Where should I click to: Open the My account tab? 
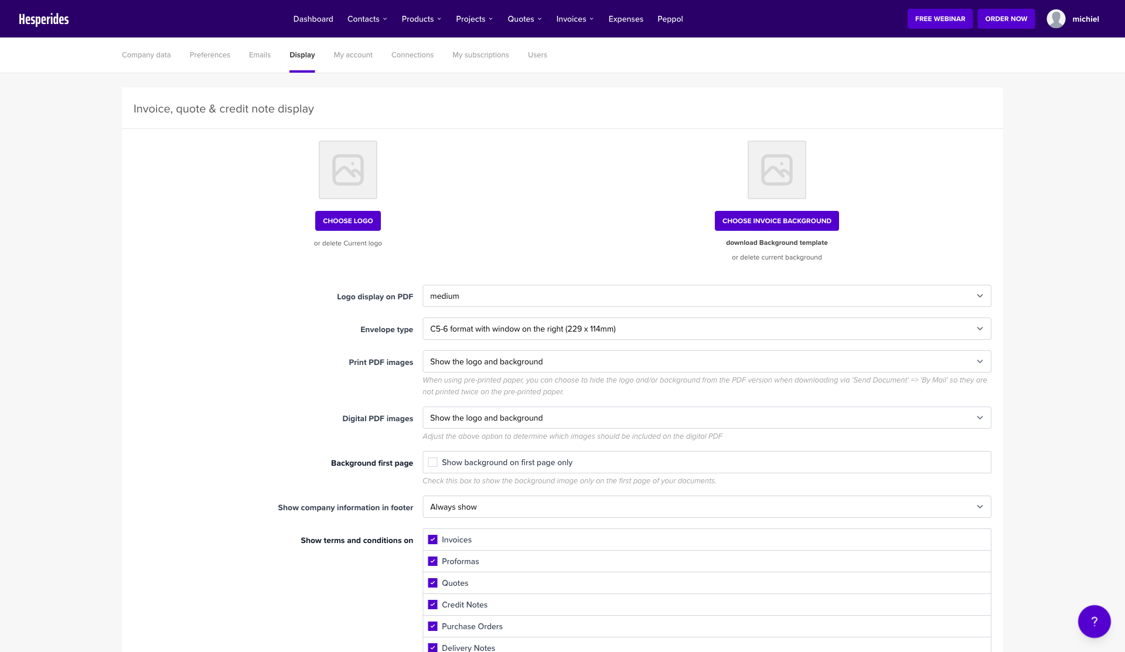point(353,55)
